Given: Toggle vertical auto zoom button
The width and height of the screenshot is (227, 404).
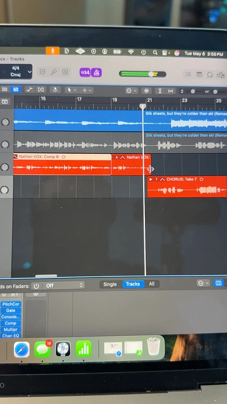Looking at the screenshot, I should coord(160,91).
